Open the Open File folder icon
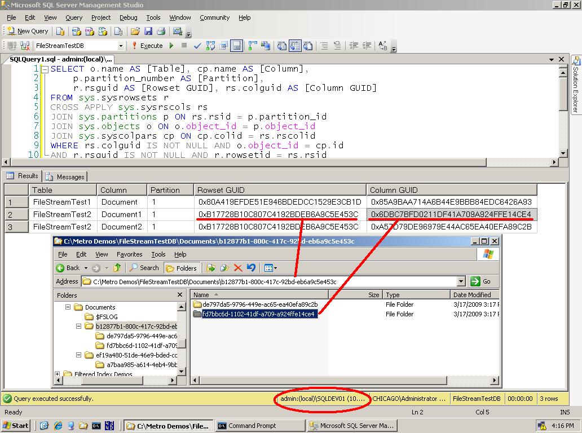This screenshot has height=433, width=582. (135, 31)
